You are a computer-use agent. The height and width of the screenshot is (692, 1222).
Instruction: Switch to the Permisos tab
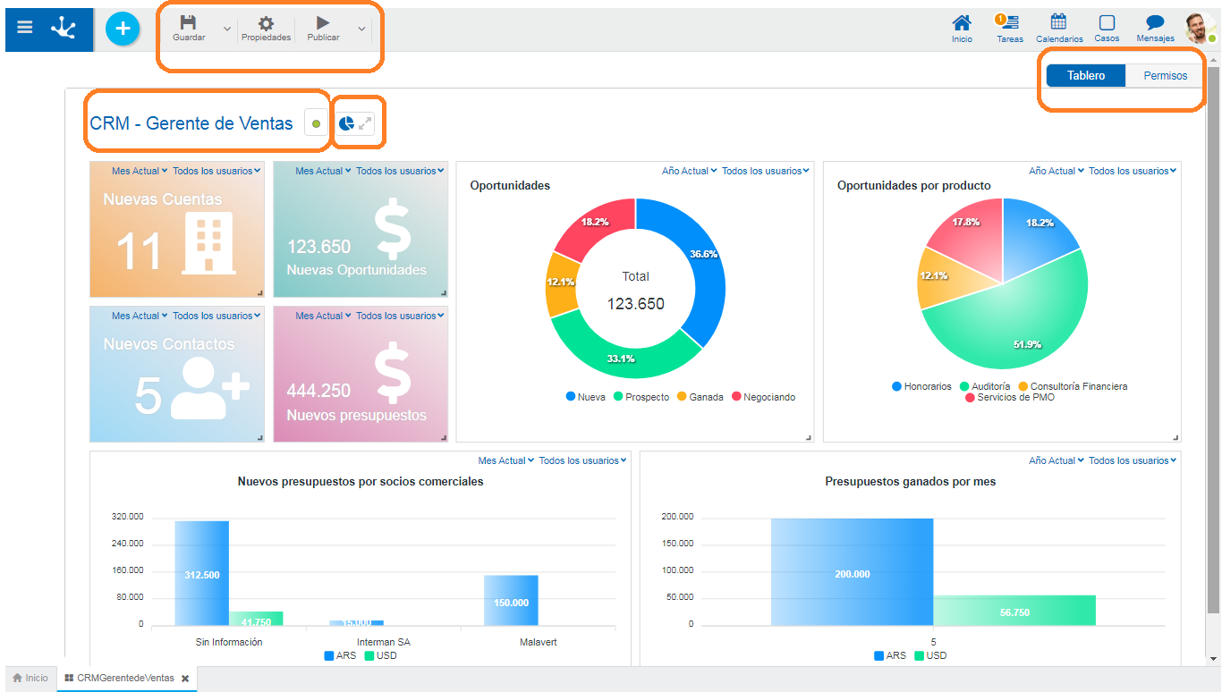[1166, 76]
